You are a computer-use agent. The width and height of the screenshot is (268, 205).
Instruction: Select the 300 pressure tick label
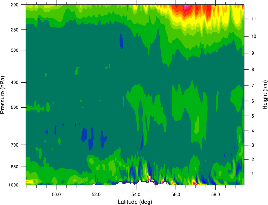click(15, 50)
